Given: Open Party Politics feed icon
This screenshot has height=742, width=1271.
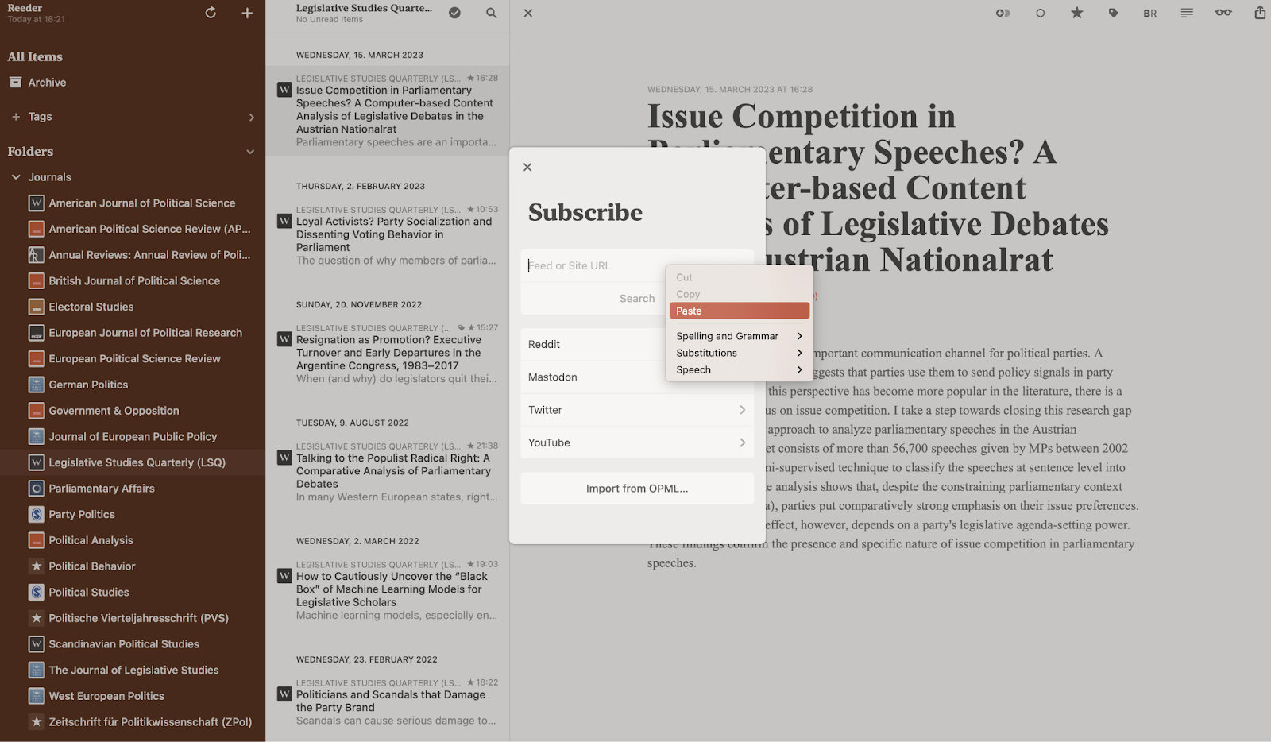Looking at the screenshot, I should [x=37, y=515].
